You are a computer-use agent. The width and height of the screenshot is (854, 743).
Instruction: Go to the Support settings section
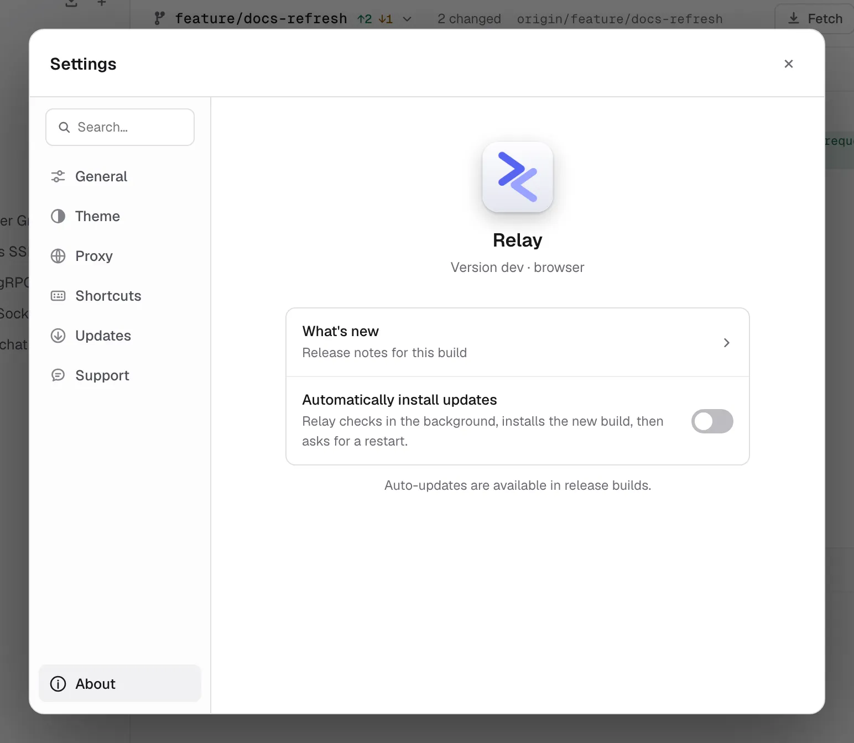pos(120,375)
